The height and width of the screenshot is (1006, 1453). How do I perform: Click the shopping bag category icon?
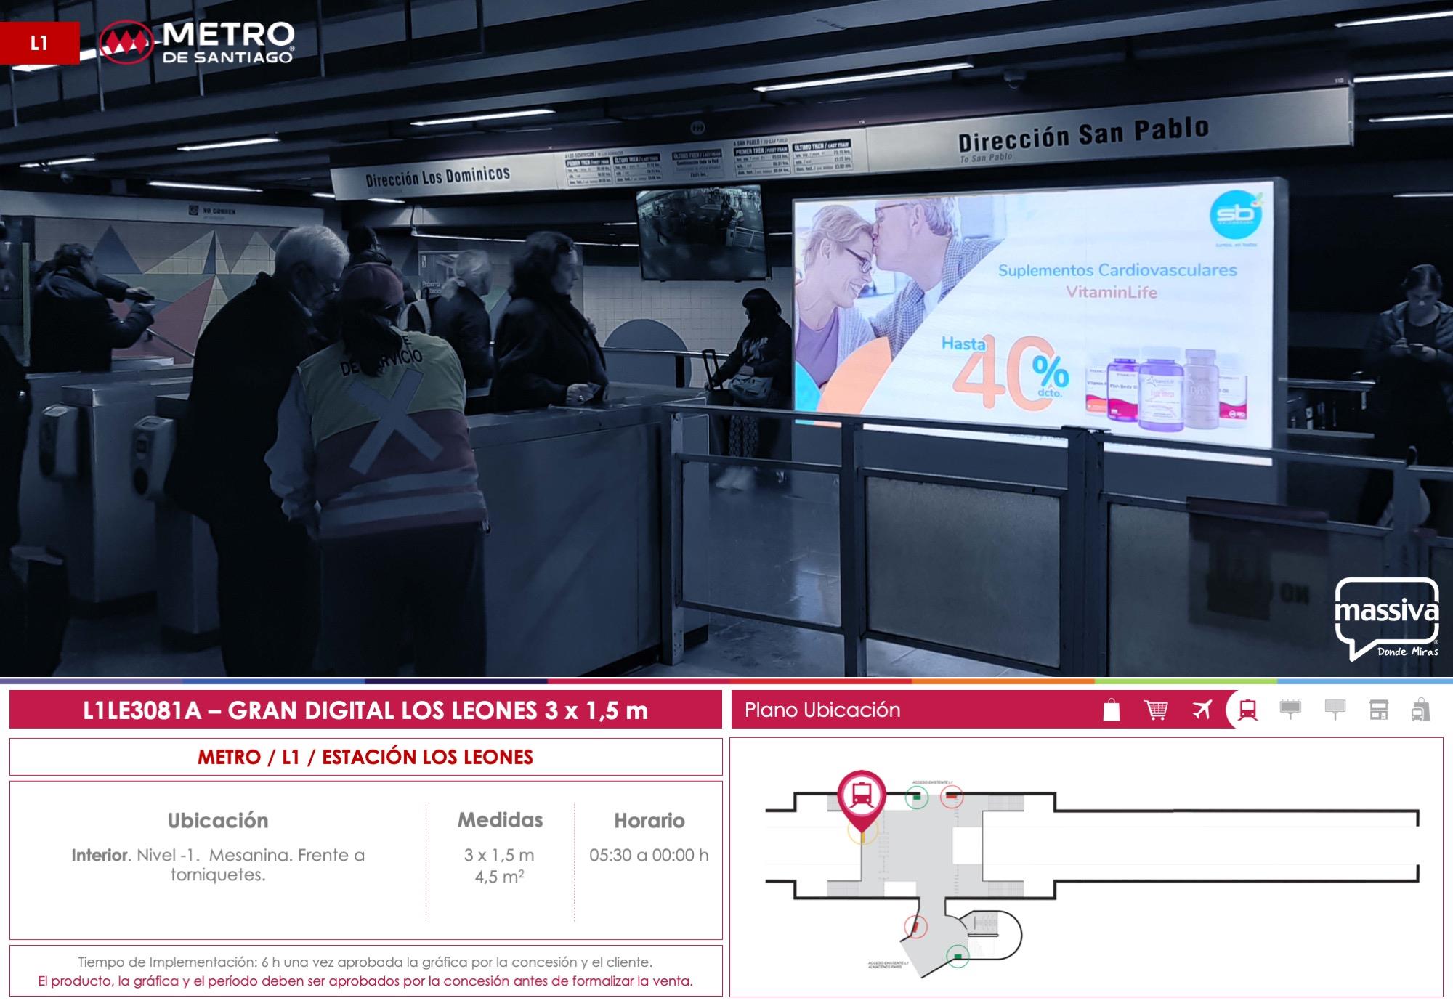[x=1112, y=710]
